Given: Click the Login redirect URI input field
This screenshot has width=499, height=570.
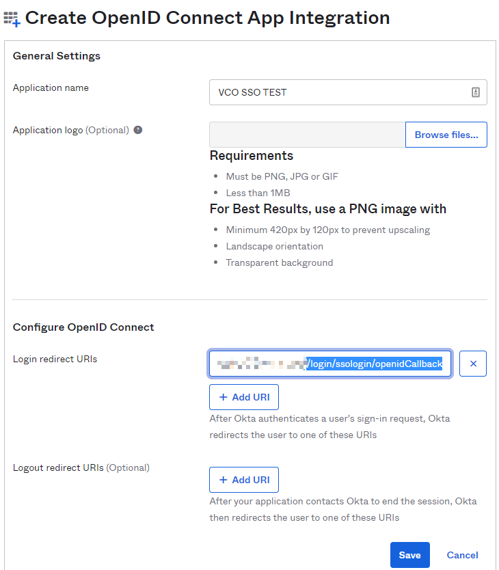Looking at the screenshot, I should pos(330,364).
